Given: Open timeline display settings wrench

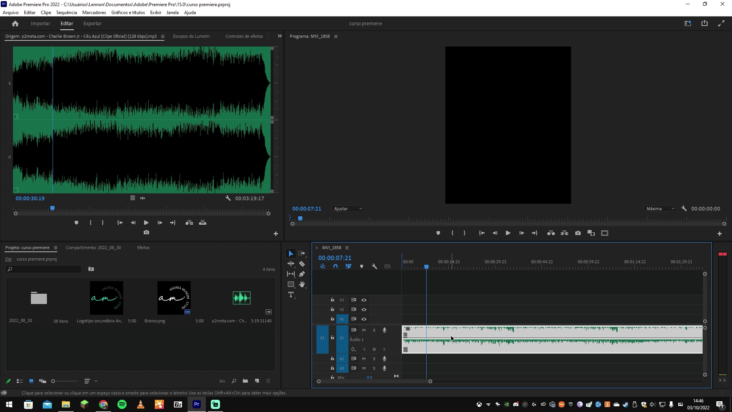Looking at the screenshot, I should pos(374,266).
